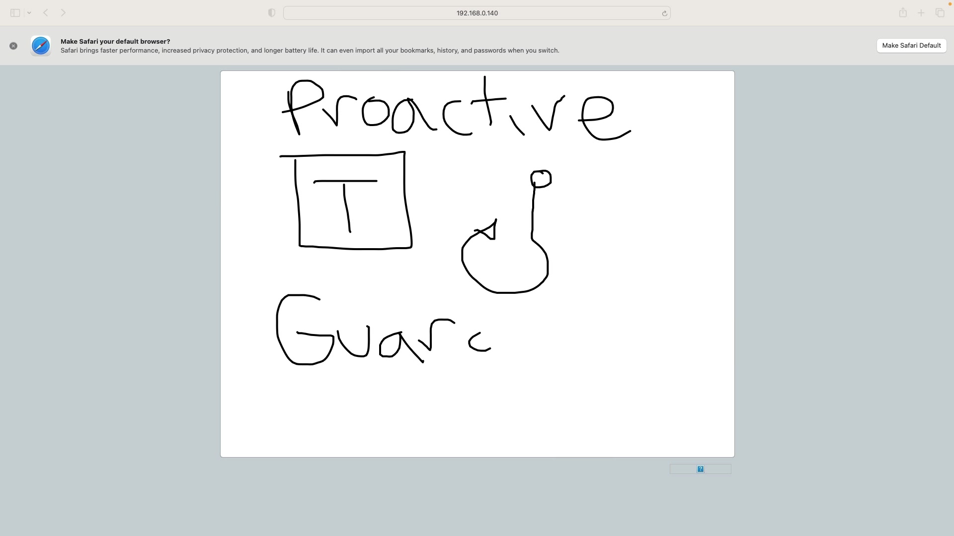
Task: Click the small circle atop the hook drawing
Action: (x=541, y=179)
